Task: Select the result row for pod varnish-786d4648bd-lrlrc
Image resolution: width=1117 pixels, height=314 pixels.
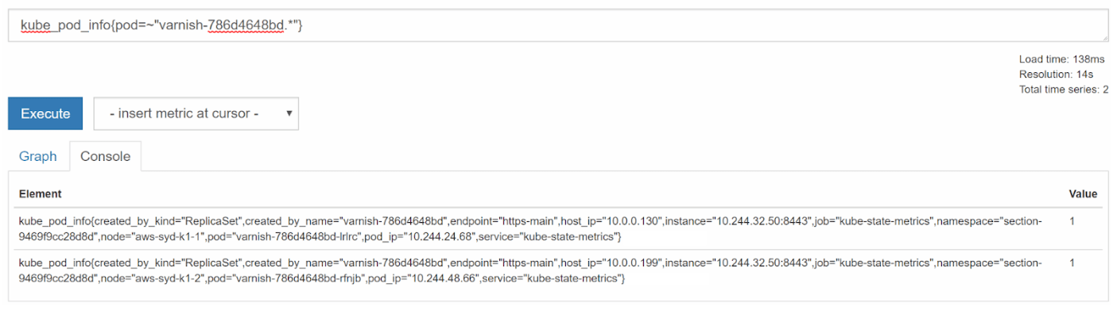Action: [x=558, y=228]
